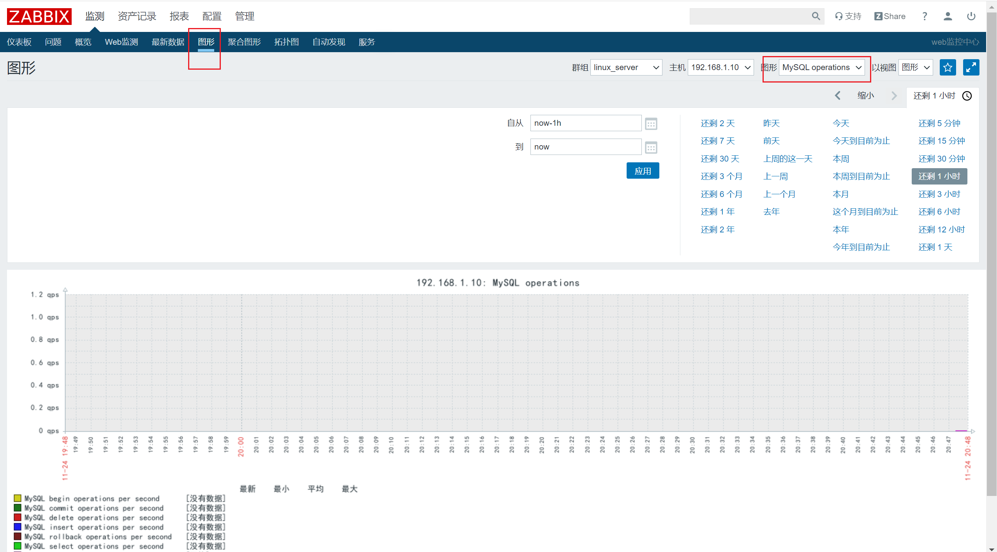Select 昨天 time range
Image resolution: width=997 pixels, height=552 pixels.
(772, 123)
